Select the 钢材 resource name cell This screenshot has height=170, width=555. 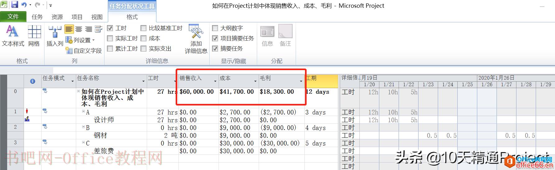pyautogui.click(x=112, y=135)
